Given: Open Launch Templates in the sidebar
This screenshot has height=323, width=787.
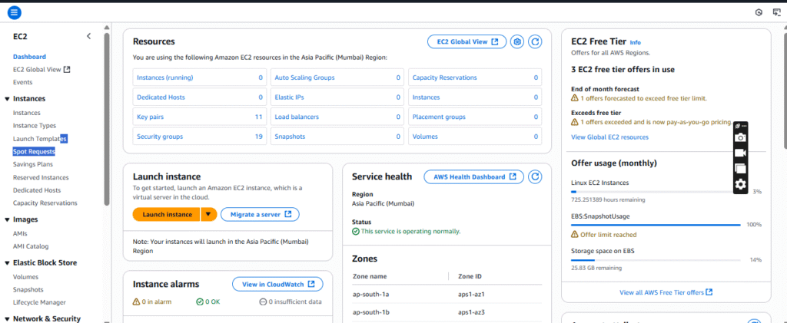Looking at the screenshot, I should click(x=40, y=138).
